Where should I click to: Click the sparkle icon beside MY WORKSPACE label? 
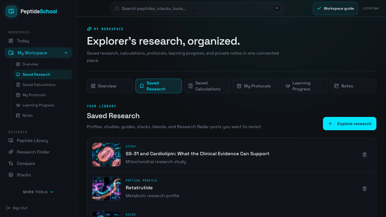(x=89, y=29)
